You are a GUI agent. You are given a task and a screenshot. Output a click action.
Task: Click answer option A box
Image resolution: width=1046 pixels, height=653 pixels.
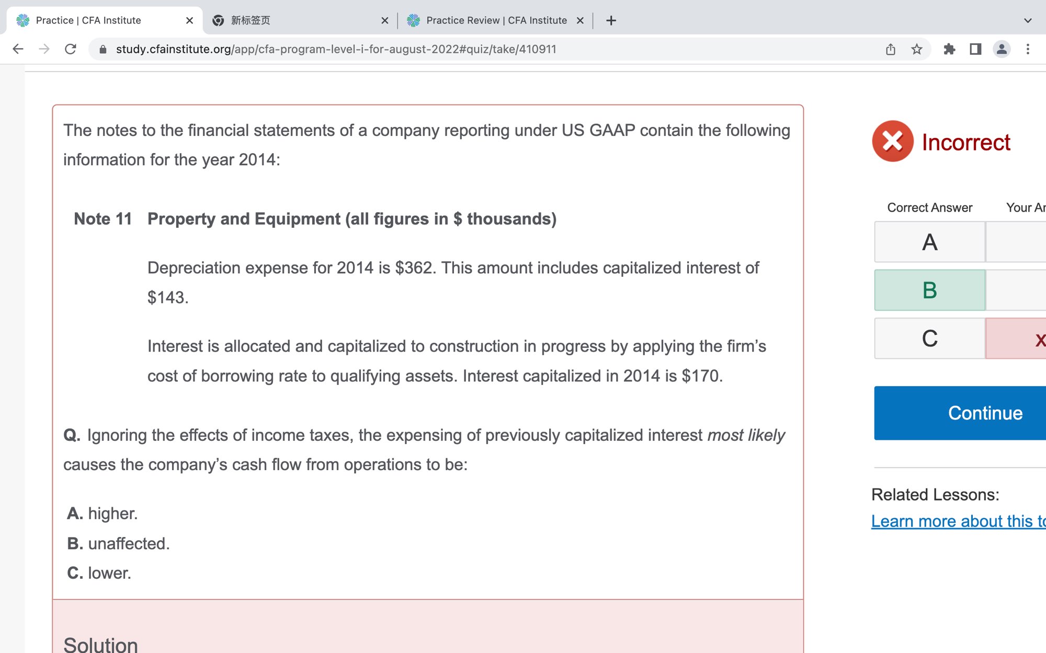[x=929, y=242]
